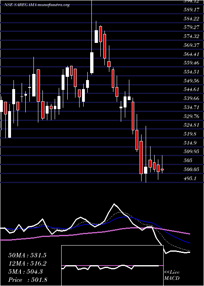Click the 5MA : 504.3 readout
This screenshot has height=286, width=204.
click(25, 272)
